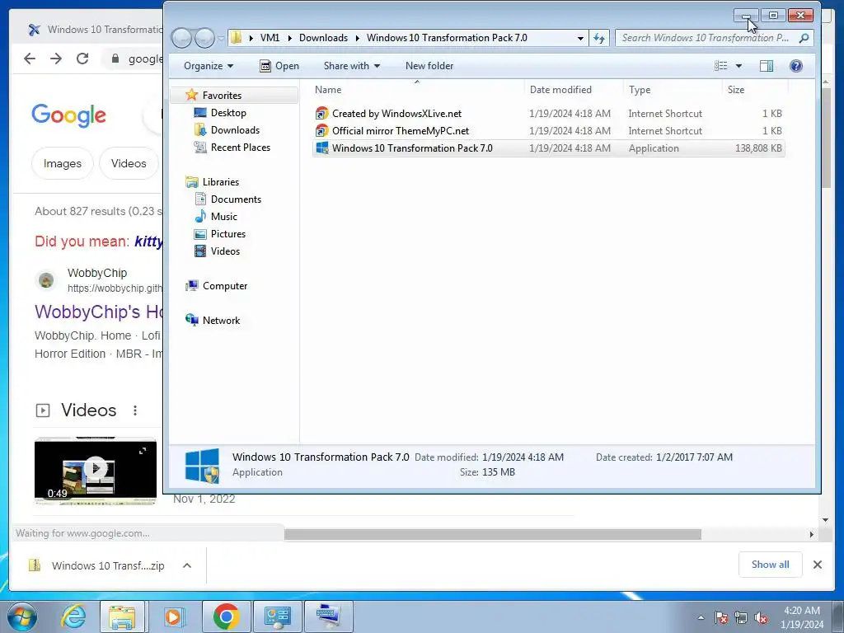
Task: Expand the arrow after Downloads breadcrumb
Action: point(357,38)
